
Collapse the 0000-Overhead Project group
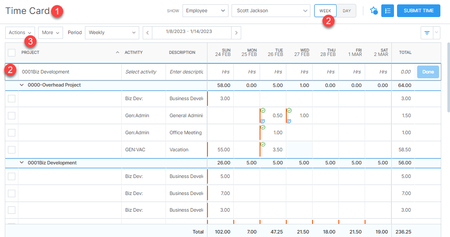tap(22, 85)
